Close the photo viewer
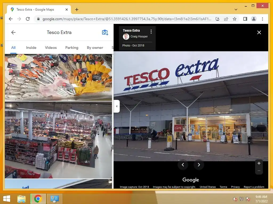 click(259, 32)
